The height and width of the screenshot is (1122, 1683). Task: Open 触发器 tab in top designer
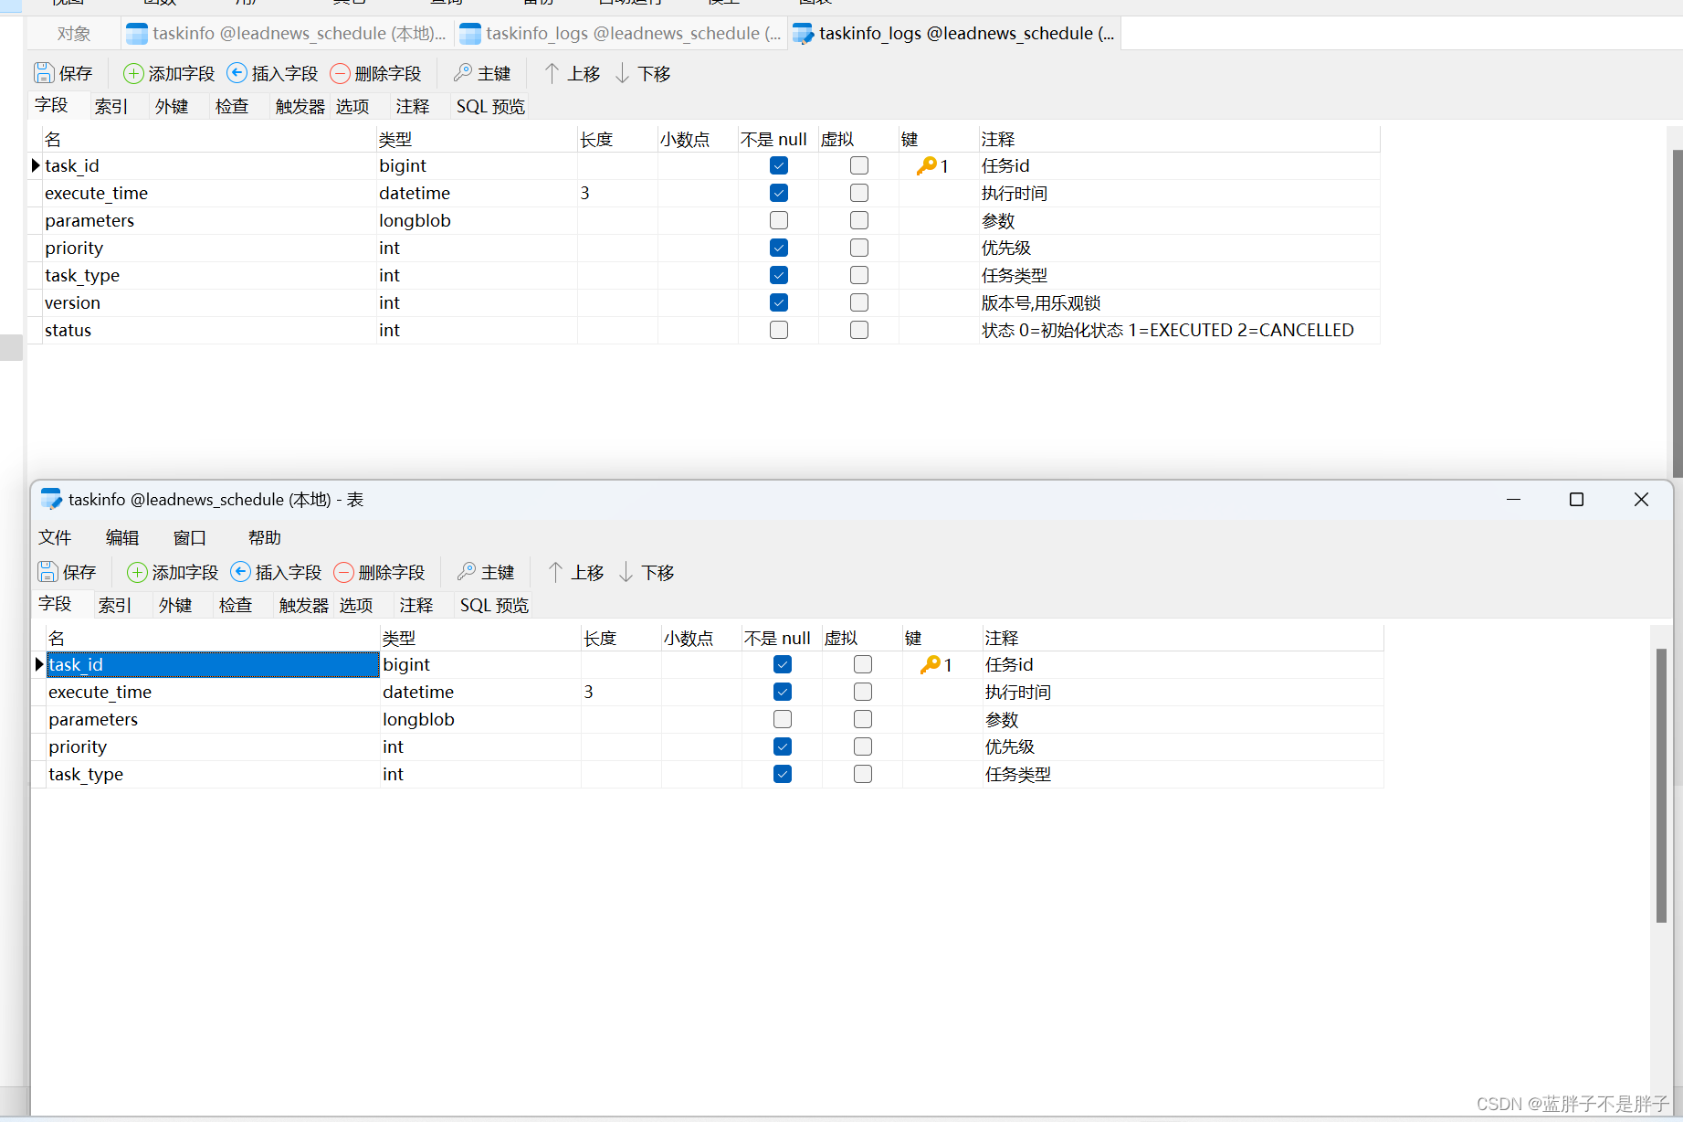coord(300,106)
